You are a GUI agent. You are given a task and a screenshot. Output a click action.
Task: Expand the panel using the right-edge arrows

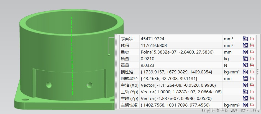coord(258,72)
